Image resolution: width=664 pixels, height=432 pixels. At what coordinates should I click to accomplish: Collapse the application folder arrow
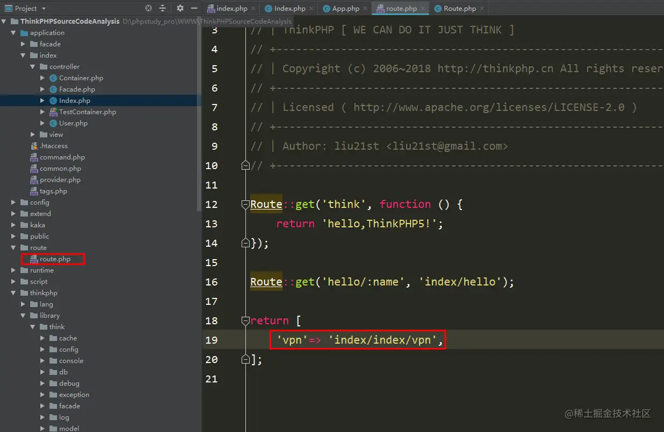tap(13, 33)
